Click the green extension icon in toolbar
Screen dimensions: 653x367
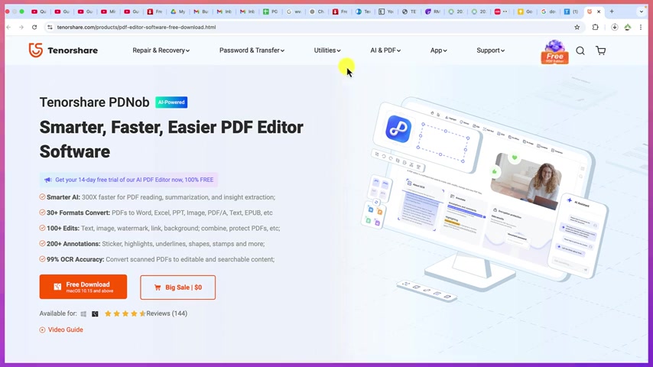click(x=628, y=27)
